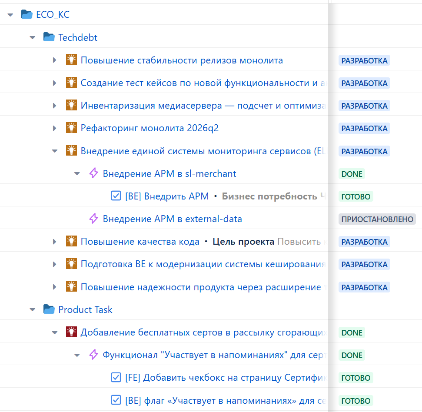The image size is (422, 412).
Task: Click DONE status of 'Внедрение APM в sl-merchant'
Action: point(352,174)
